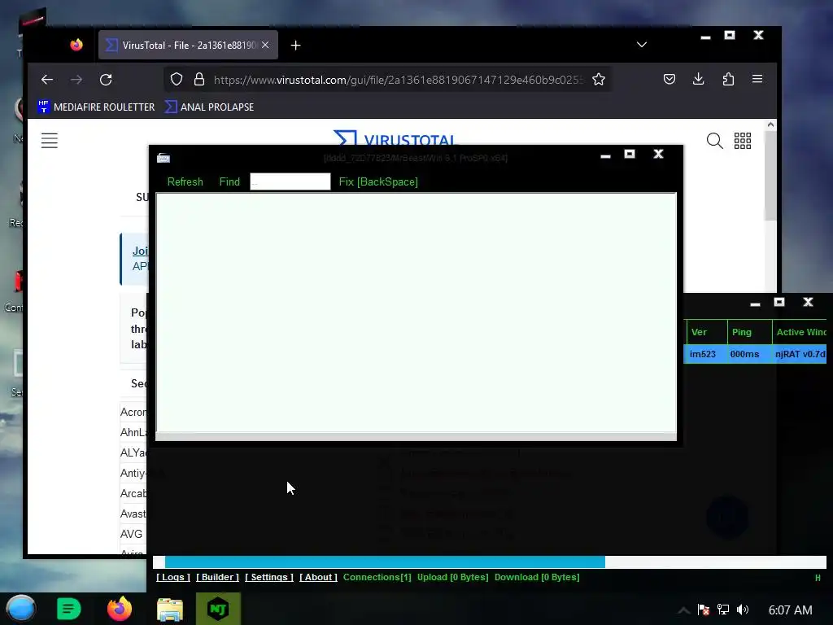Viewport: 833px width, 625px height.
Task: Open the njRAT [ Settings ] menu
Action: click(x=268, y=577)
